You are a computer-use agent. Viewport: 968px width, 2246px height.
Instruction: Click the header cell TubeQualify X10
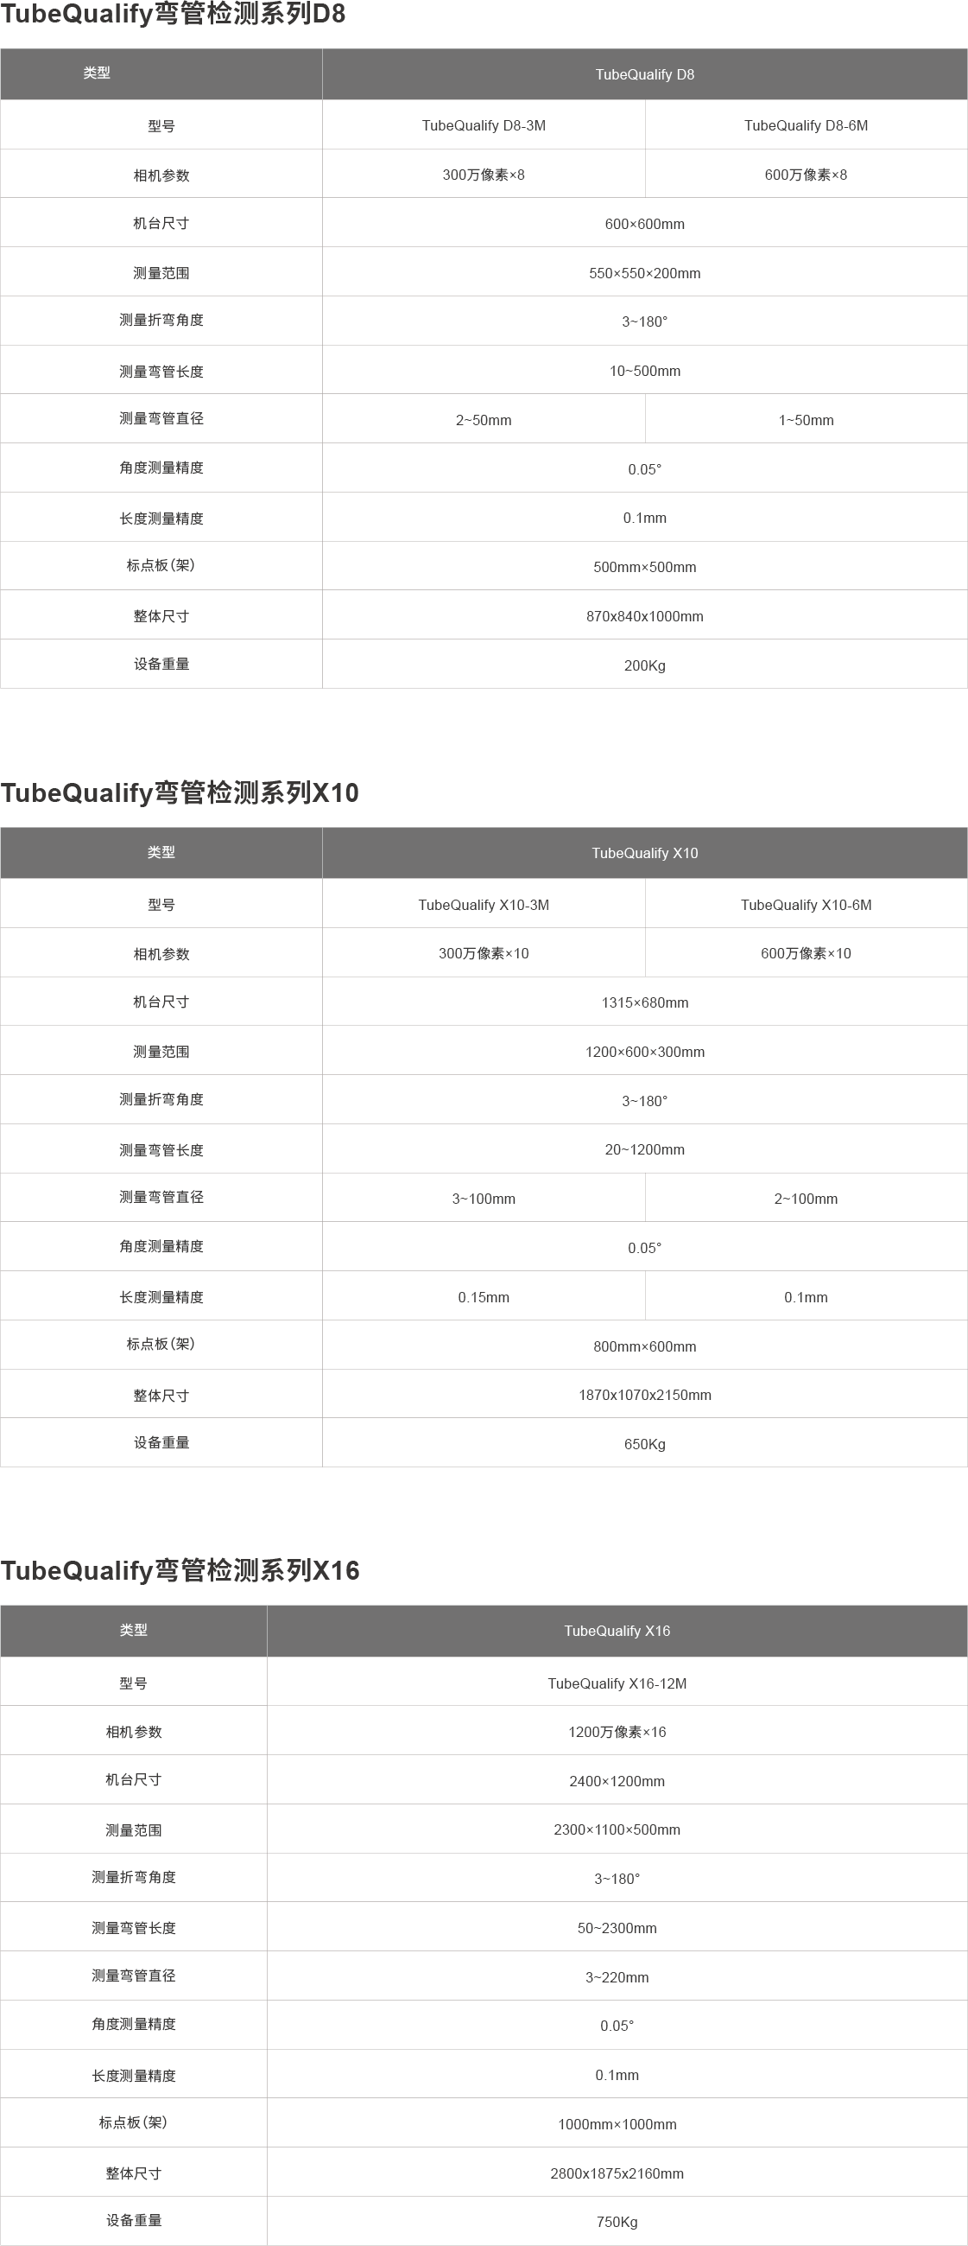645,854
